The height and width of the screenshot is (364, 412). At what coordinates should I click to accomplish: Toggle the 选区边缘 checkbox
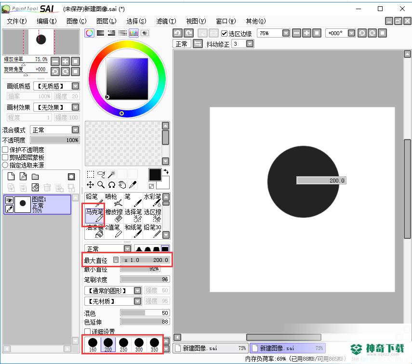pos(224,33)
